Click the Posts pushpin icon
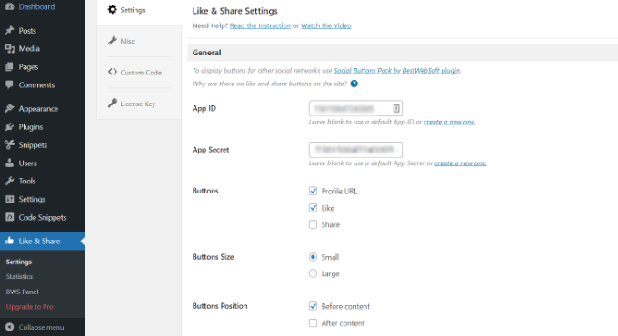This screenshot has width=618, height=336. click(9, 30)
